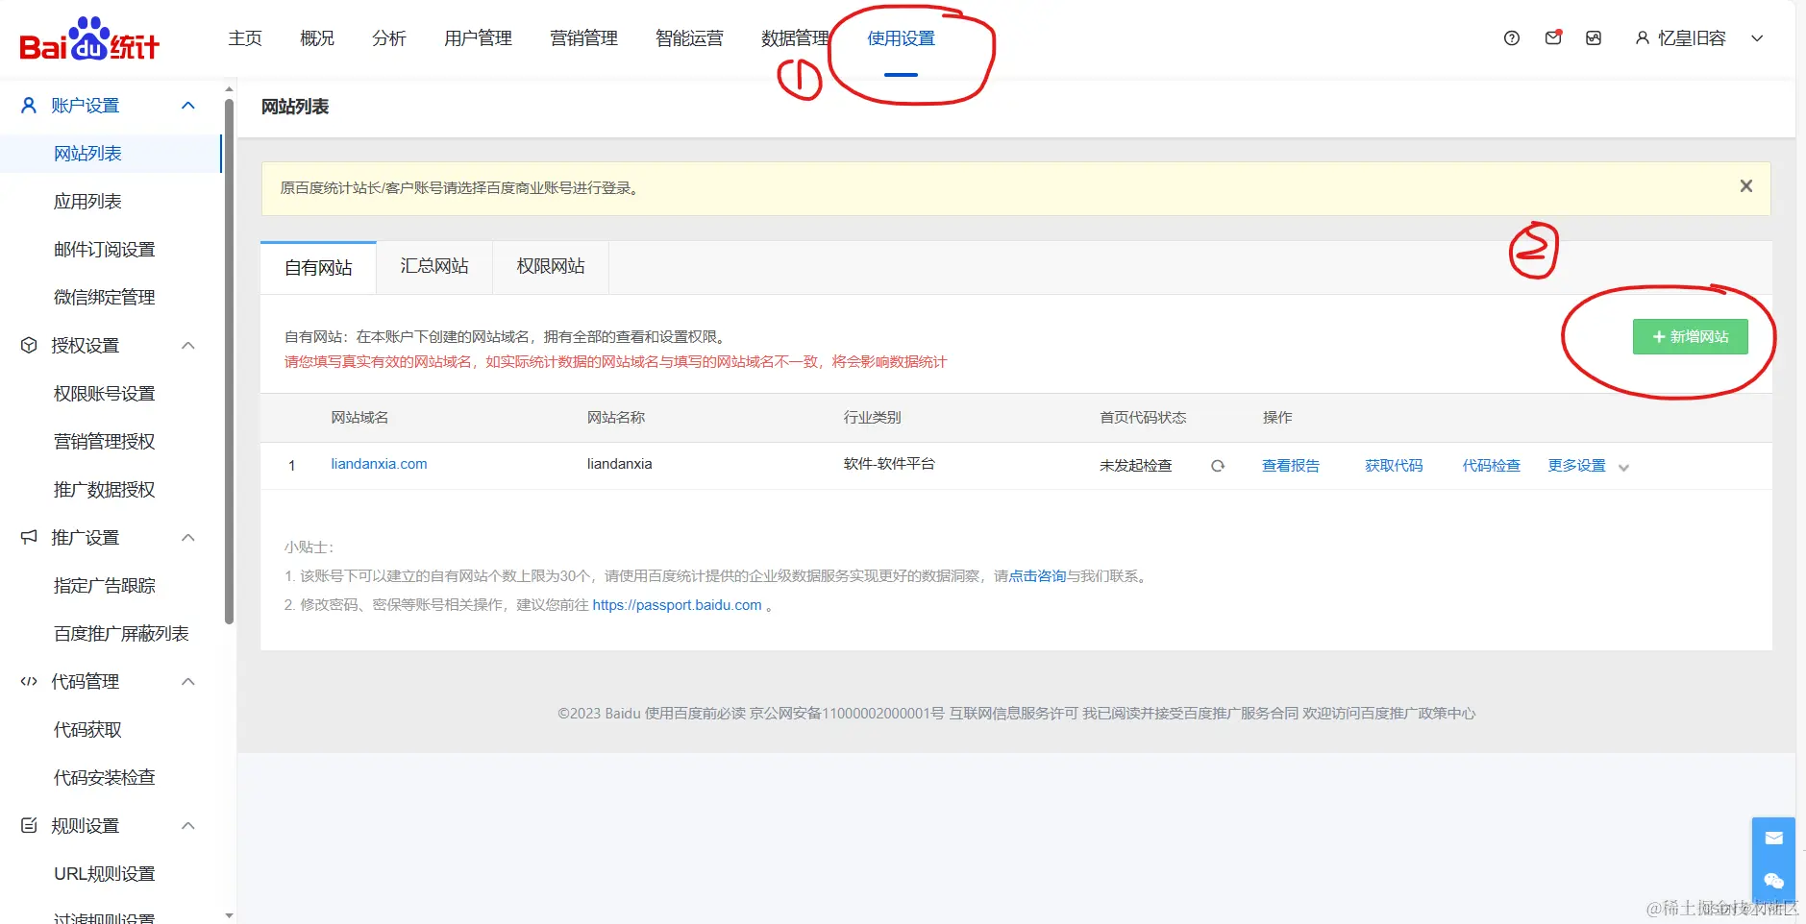Open the help question mark icon
1806x924 pixels.
(x=1510, y=37)
